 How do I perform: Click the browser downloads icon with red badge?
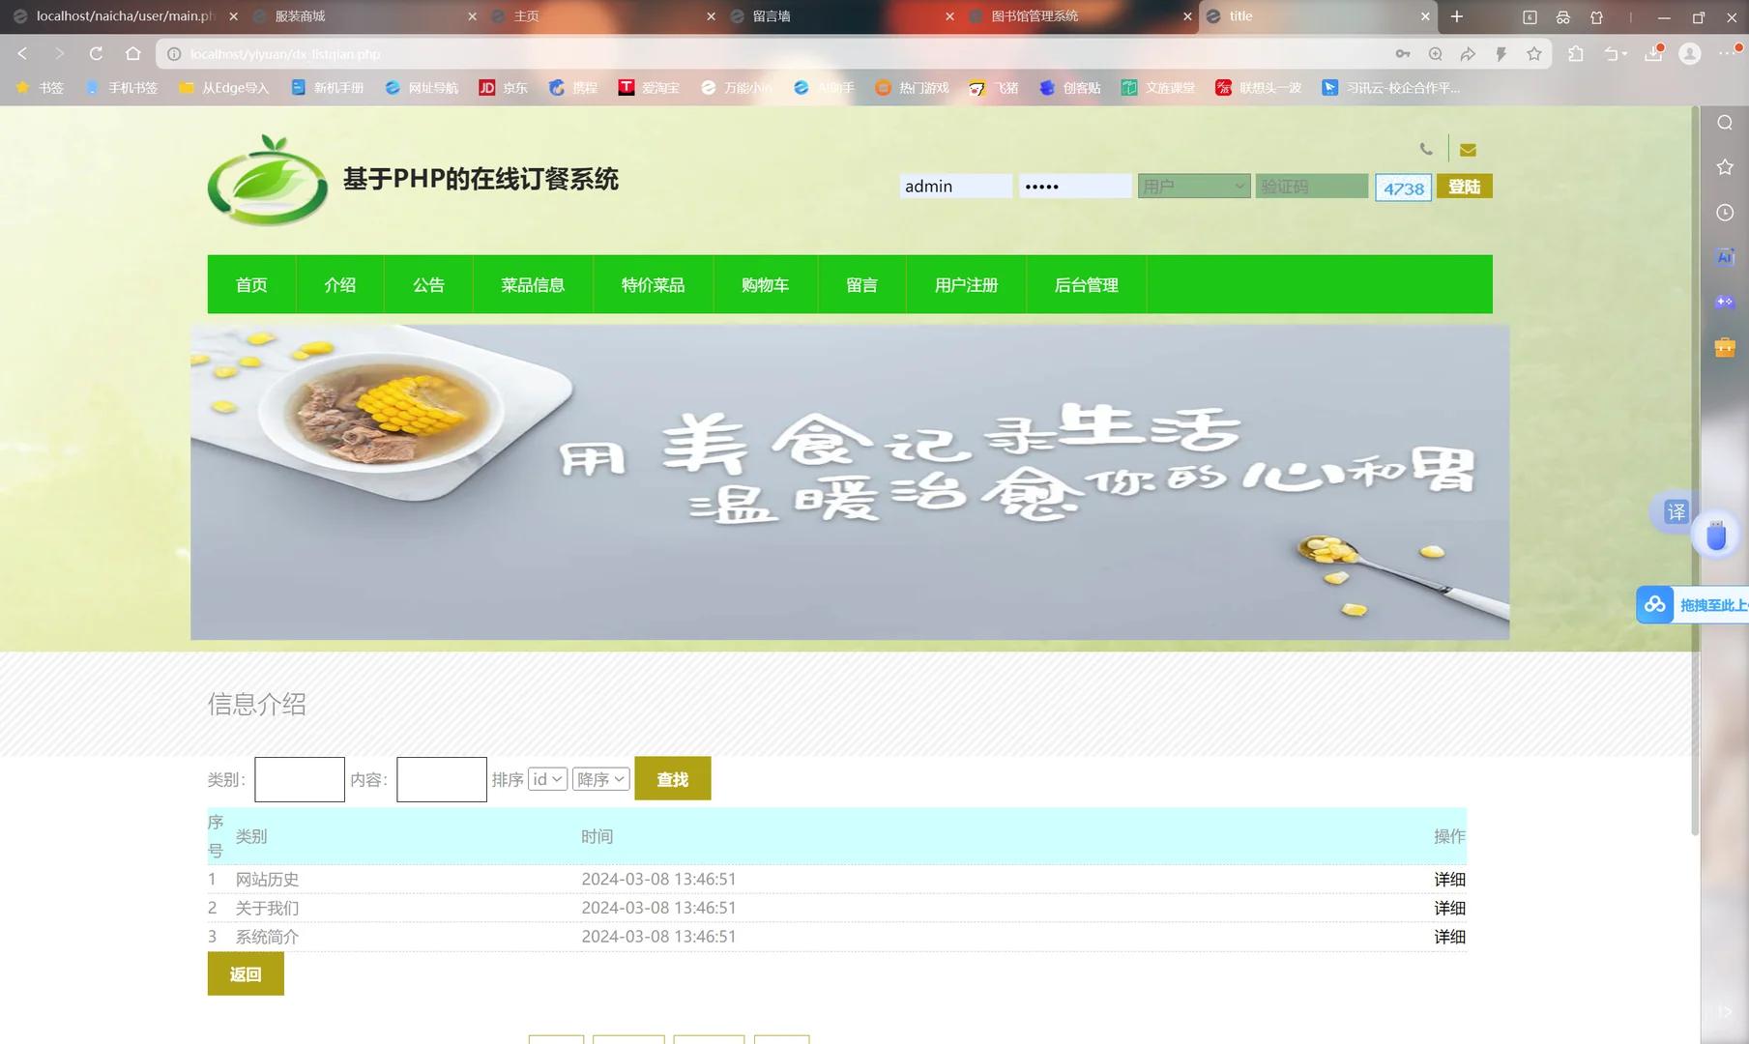coord(1652,54)
